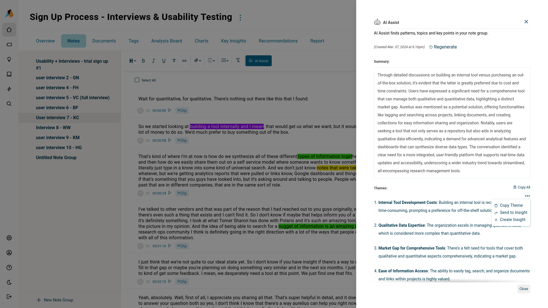This screenshot has height=308, width=548.
Task: Click the strikethrough formatting icon
Action: (174, 60)
